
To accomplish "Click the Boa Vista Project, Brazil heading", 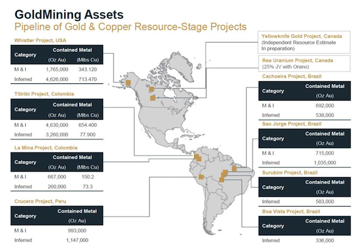I will click(x=291, y=212).
